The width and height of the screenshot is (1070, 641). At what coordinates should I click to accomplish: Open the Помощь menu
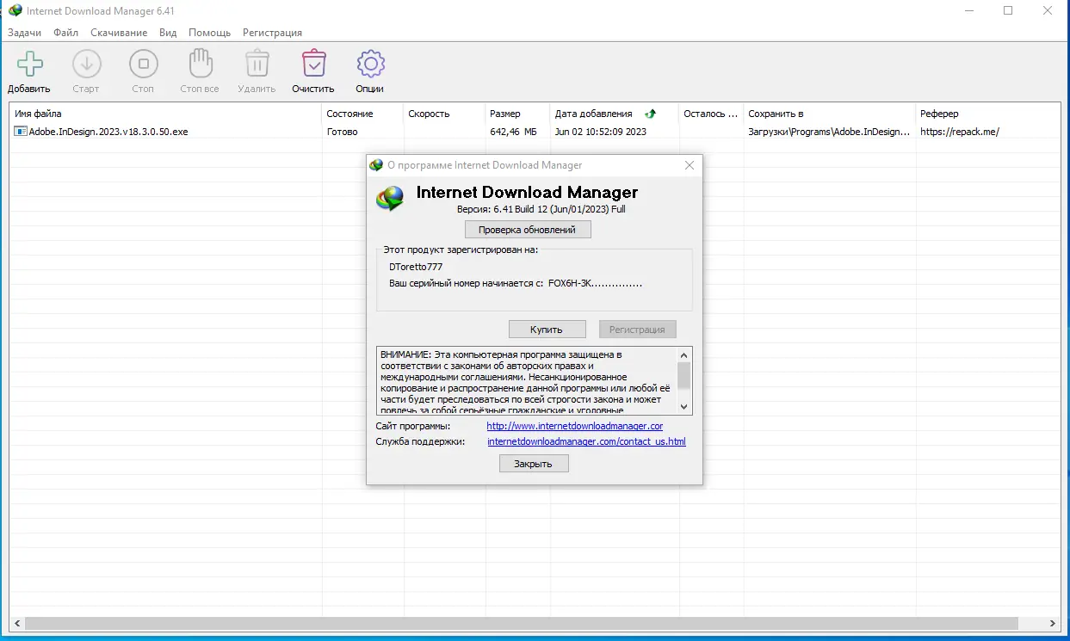point(209,33)
